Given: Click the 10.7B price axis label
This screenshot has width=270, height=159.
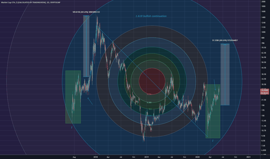Looking at the screenshot, I should click(264, 131).
